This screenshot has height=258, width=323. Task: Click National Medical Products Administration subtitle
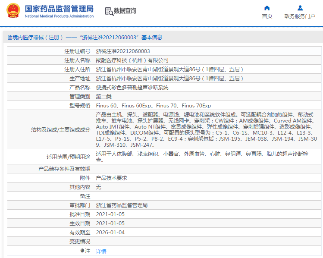(x=59, y=16)
